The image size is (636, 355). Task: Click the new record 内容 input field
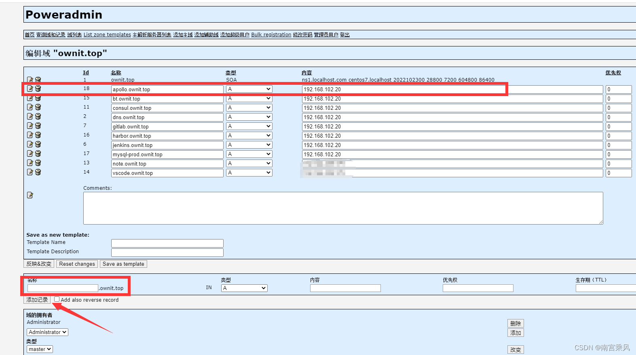[x=345, y=288]
